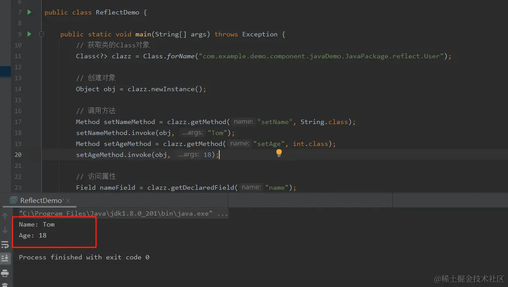508x287 pixels.
Task: Click newInstance() on line 14
Action: (x=177, y=89)
